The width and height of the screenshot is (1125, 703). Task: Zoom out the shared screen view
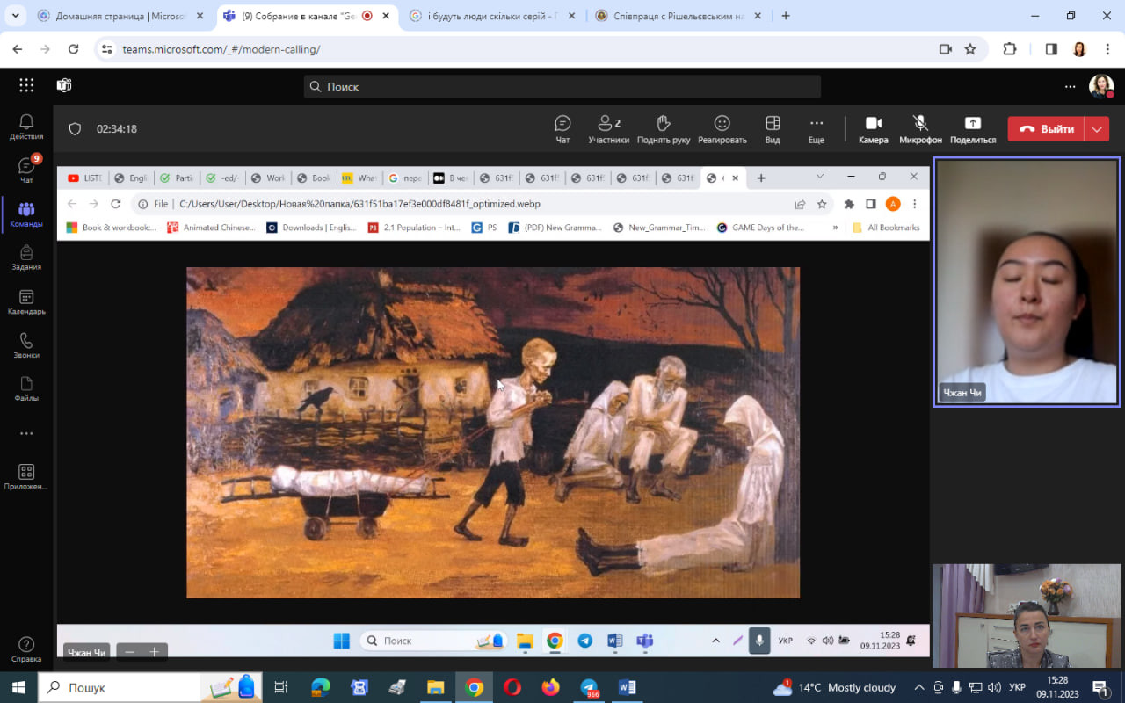130,652
